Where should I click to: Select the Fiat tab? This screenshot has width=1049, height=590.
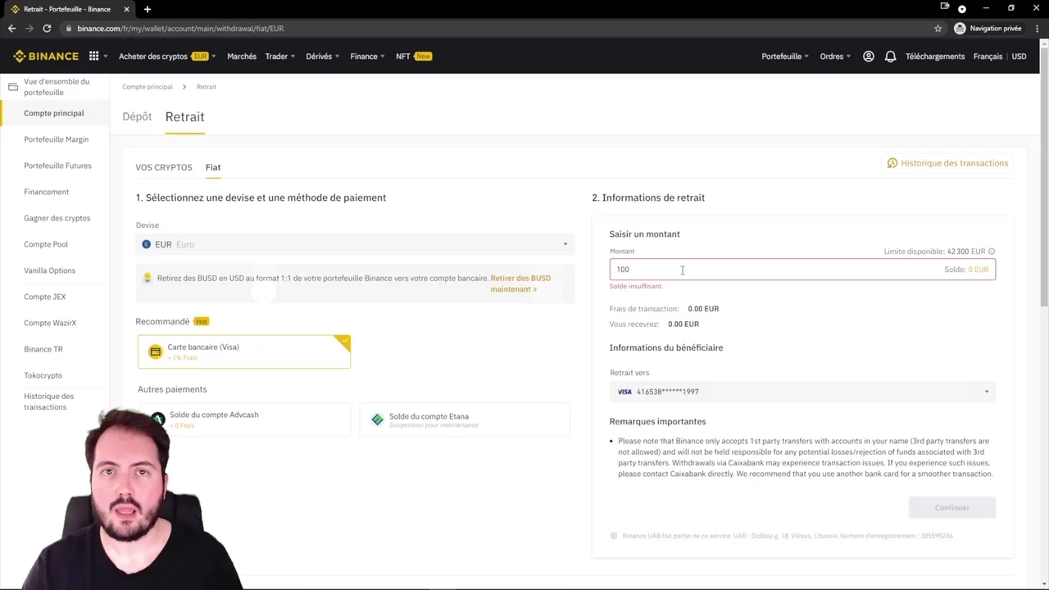213,167
